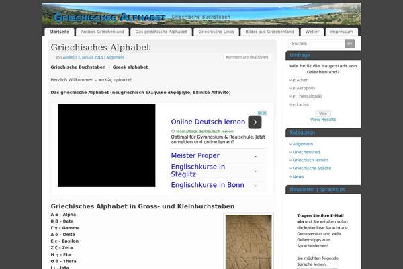The height and width of the screenshot is (269, 403).
Task: Open the Startseite tab
Action: 59,32
